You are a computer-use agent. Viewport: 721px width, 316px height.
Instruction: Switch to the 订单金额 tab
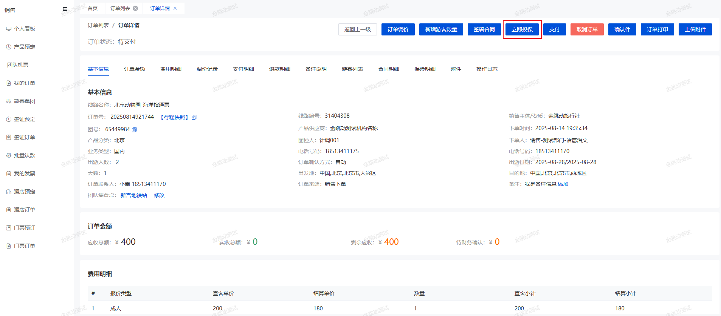(x=135, y=69)
